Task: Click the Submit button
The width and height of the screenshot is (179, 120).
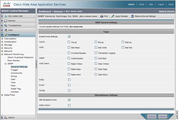Action: coord(152,117)
